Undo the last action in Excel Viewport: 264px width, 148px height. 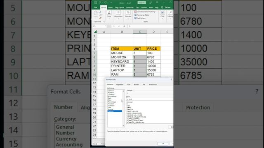pos(100,3)
